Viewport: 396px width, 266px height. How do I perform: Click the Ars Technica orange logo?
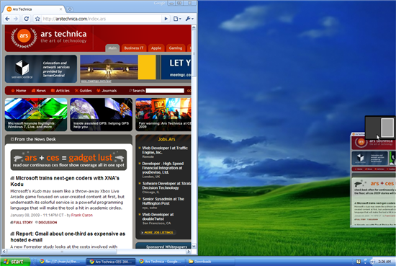click(24, 36)
